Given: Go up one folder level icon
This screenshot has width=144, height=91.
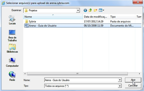Looking at the screenshot, I should 90,10.
